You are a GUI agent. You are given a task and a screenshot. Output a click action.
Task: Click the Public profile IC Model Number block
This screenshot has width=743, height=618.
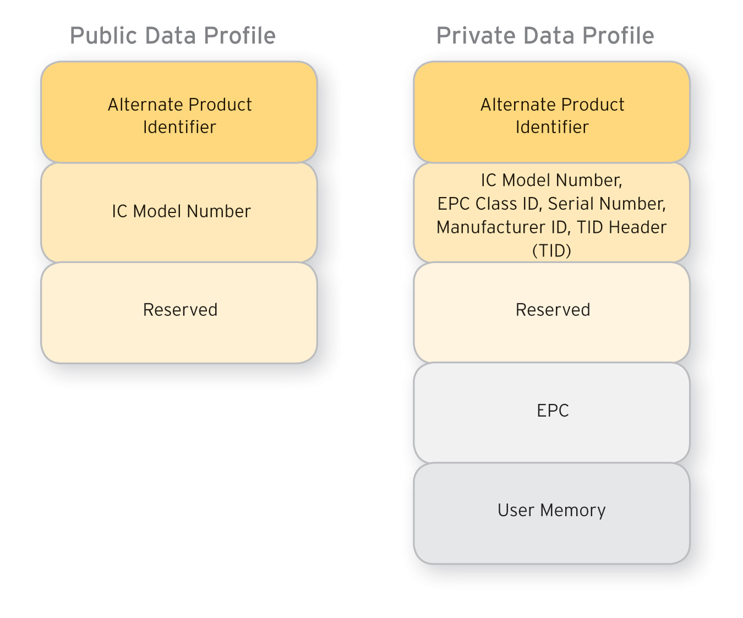(179, 212)
